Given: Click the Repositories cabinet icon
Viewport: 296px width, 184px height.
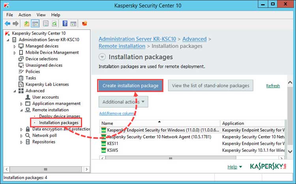Looking at the screenshot, I should (28, 142).
